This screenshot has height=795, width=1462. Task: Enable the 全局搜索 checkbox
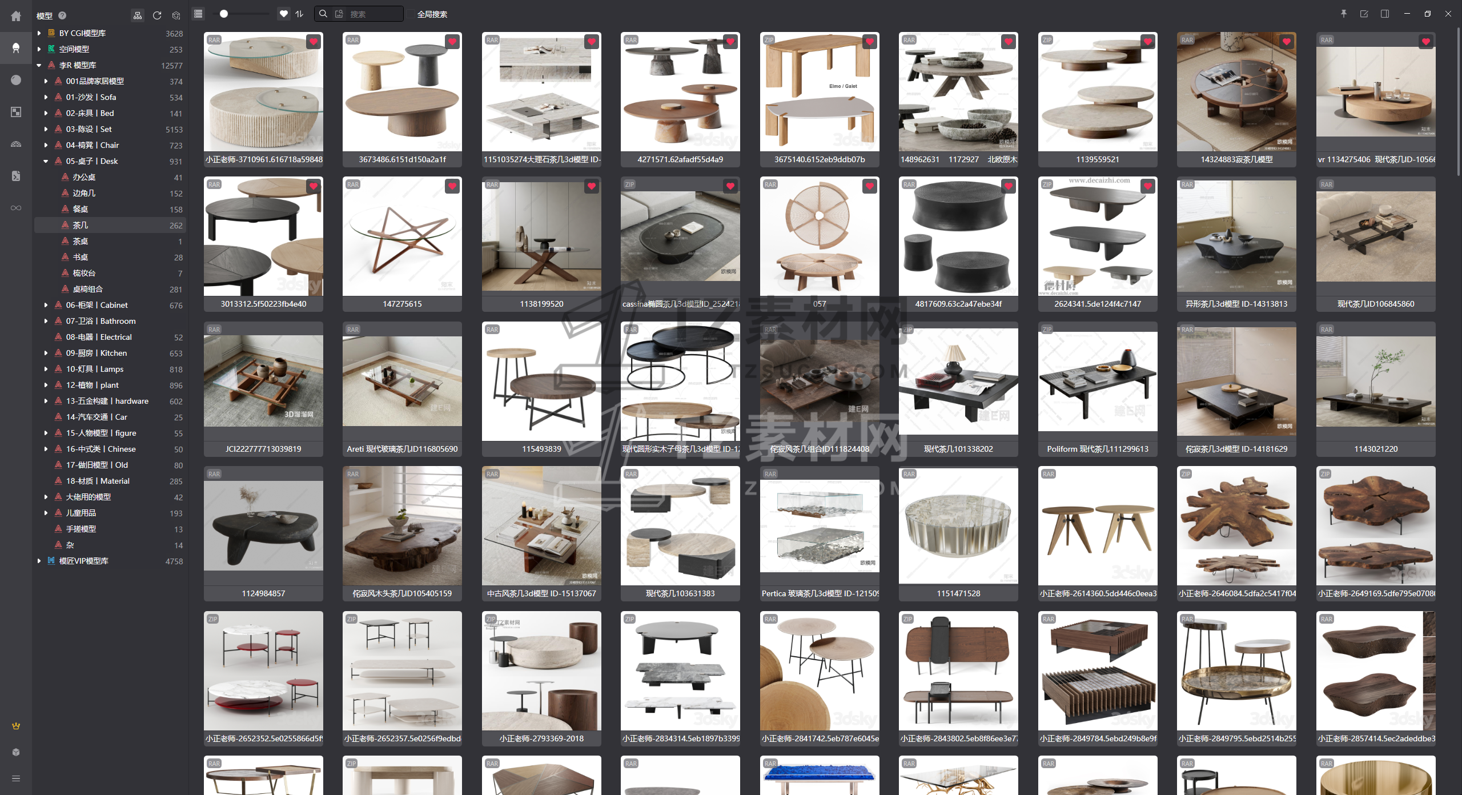click(x=411, y=14)
